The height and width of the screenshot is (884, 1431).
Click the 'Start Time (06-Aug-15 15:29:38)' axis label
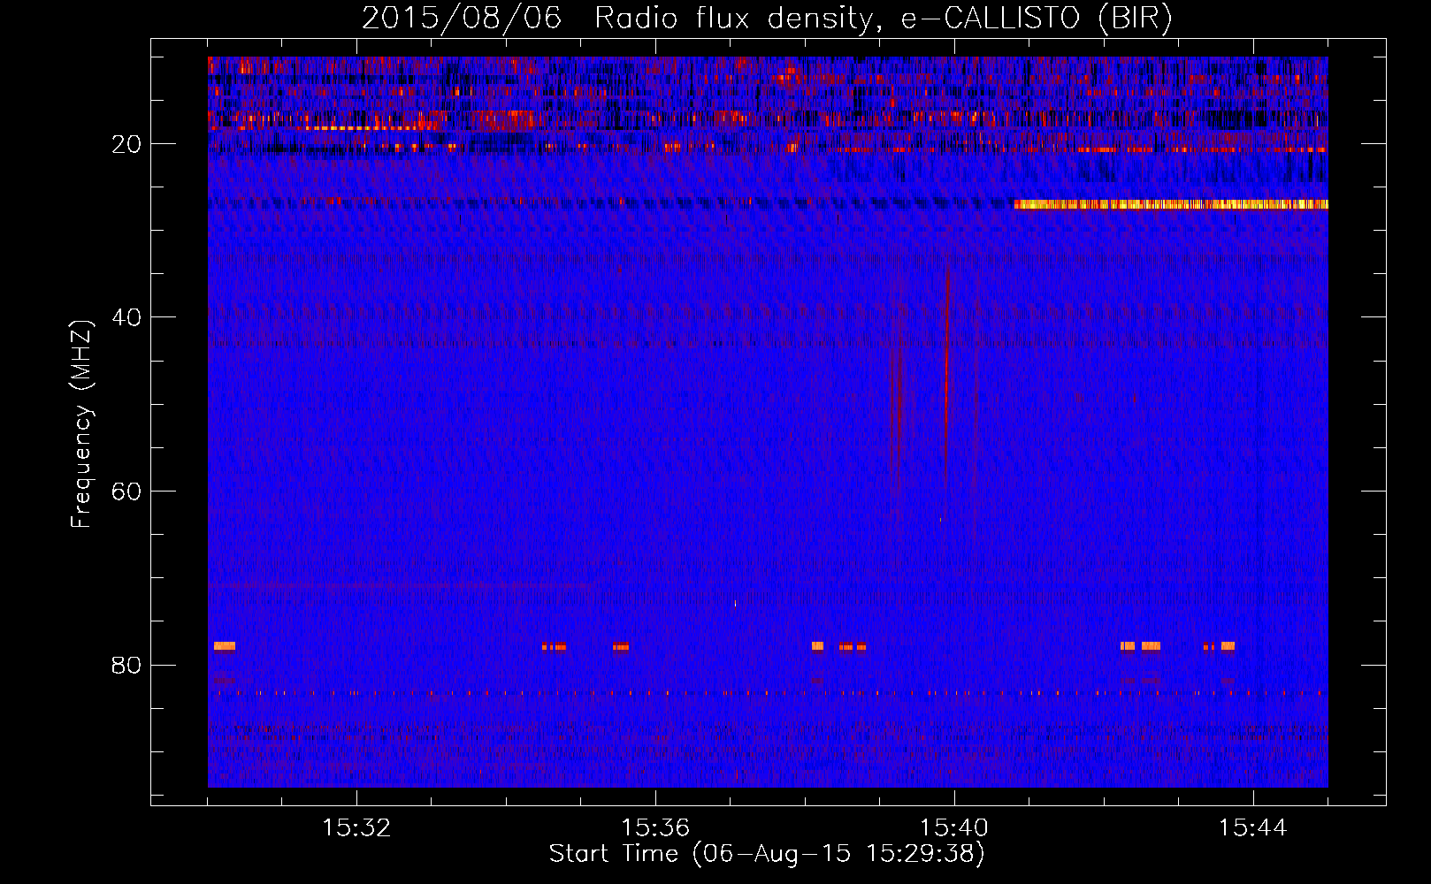767,854
